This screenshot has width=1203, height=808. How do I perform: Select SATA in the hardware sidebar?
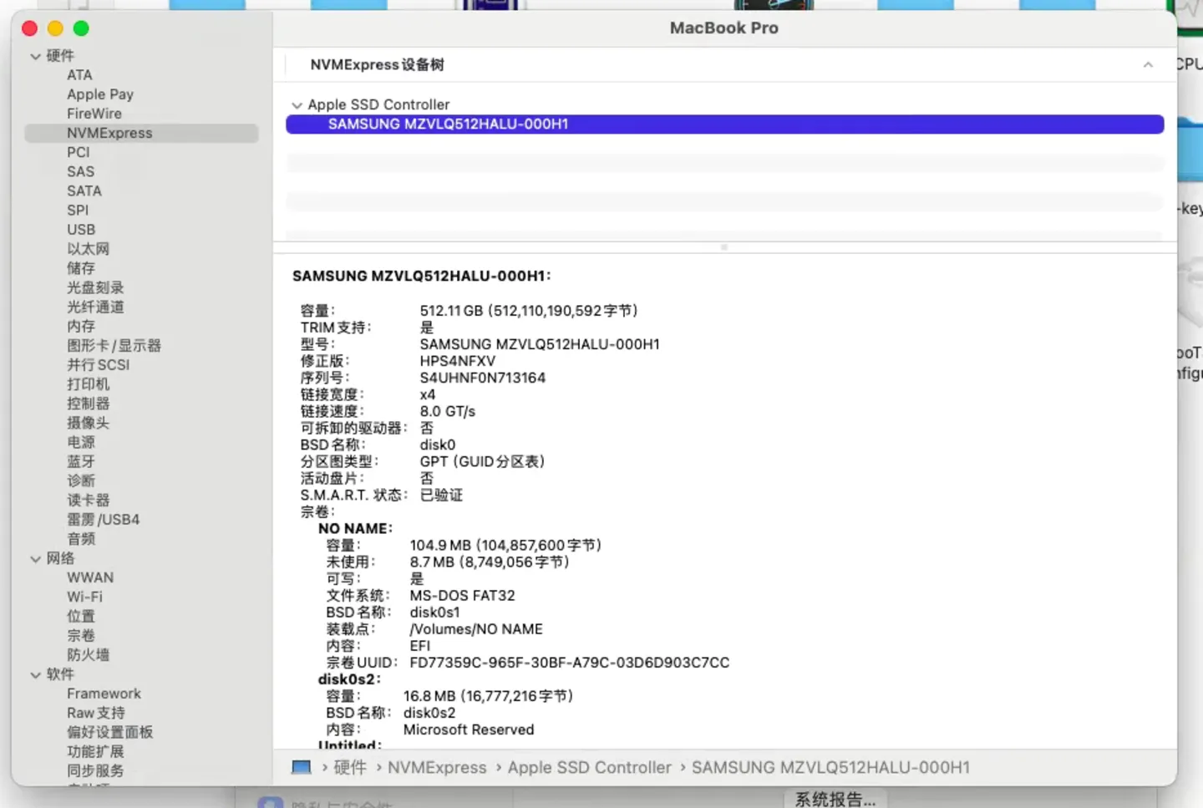[x=84, y=191]
